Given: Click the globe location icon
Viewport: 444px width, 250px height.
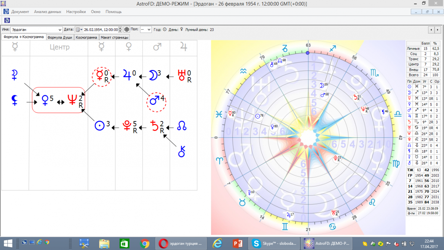Looking at the screenshot, I should [127, 30].
